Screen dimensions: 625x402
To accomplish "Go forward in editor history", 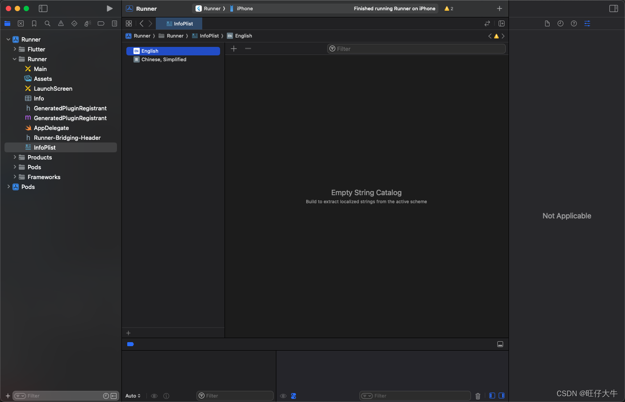I will click(150, 24).
